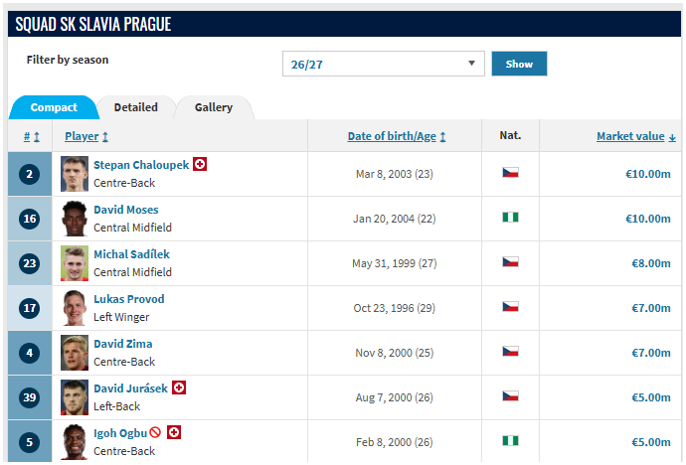The height and width of the screenshot is (465, 686).
Task: Click red cross injury icon by Igoh Ogbu
Action: (174, 432)
